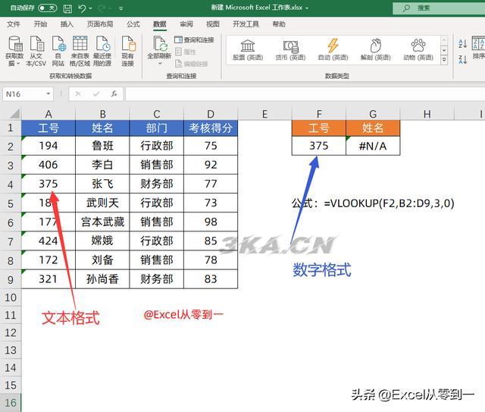Select the 货币 (英语) data type

coord(290,50)
